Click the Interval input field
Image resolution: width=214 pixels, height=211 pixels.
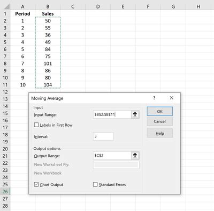(x=103, y=136)
